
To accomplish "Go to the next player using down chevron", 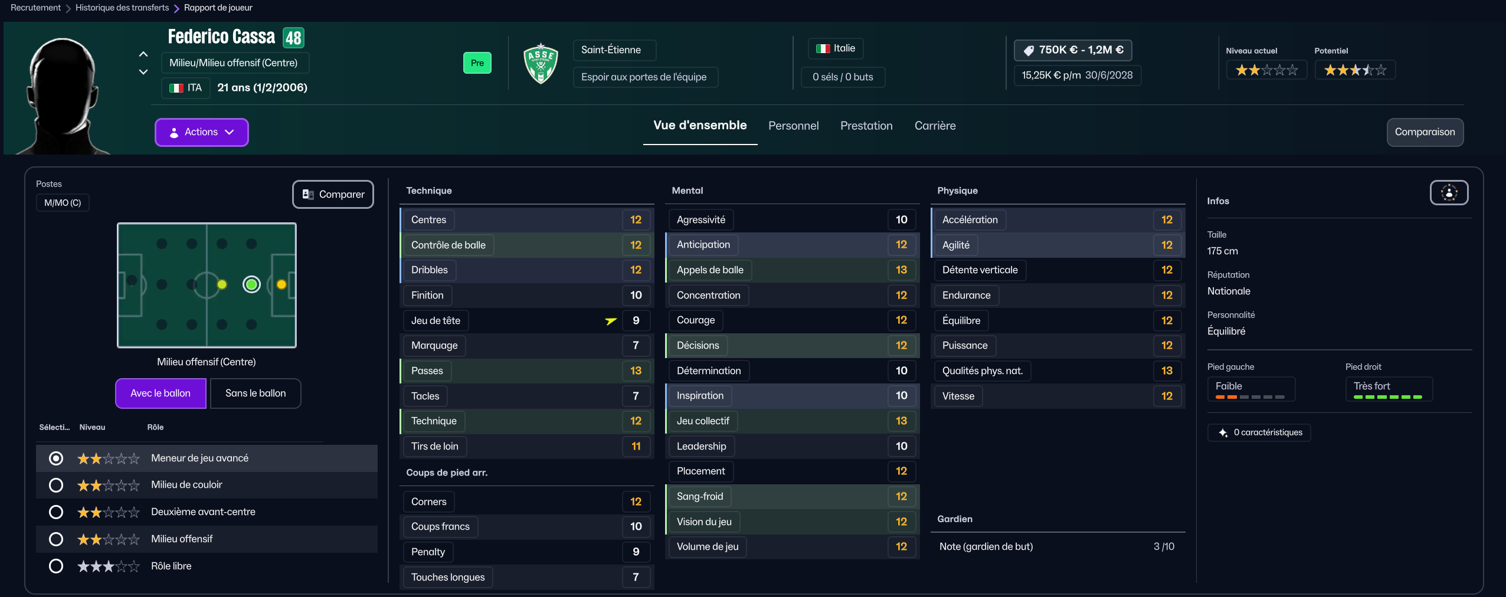I will [x=143, y=72].
